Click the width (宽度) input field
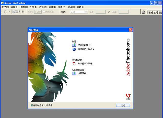The width and height of the screenshot is (163, 118). (x=101, y=12)
